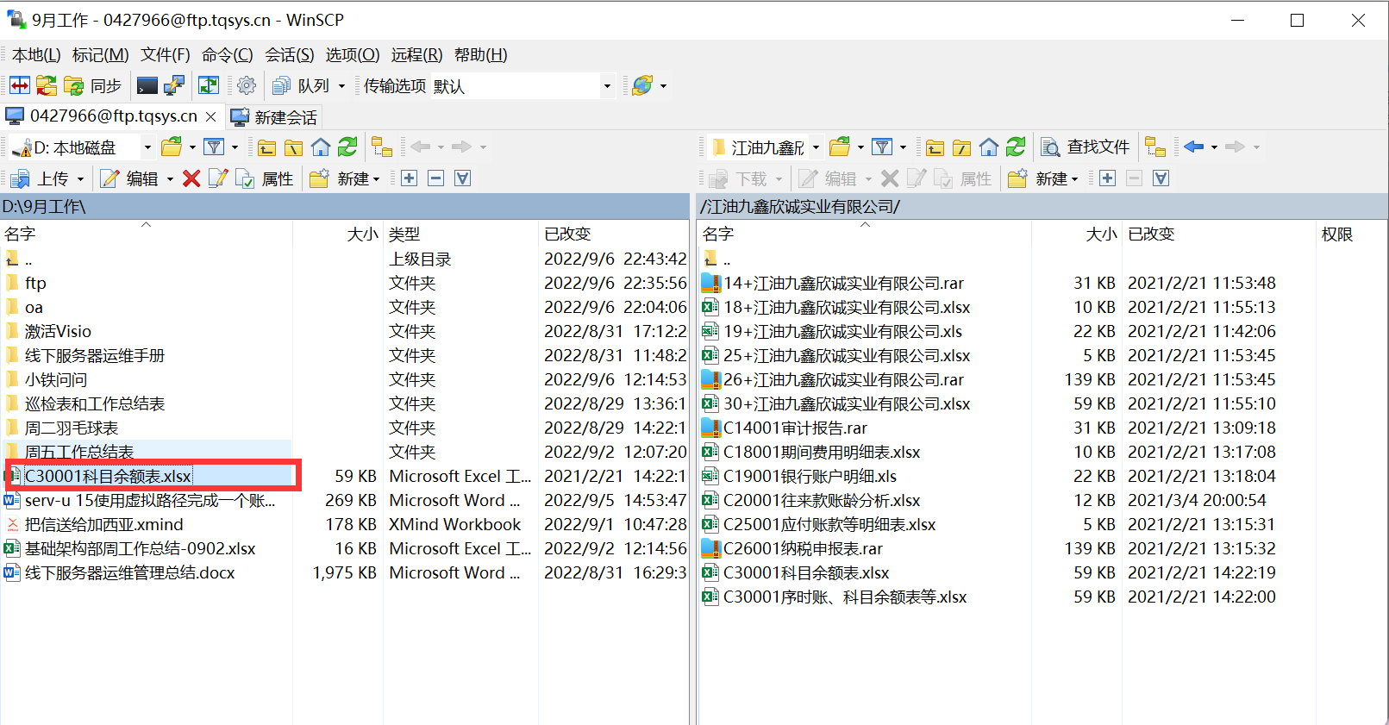The width and height of the screenshot is (1389, 725).
Task: Click select files plus icon in local toolbar
Action: [x=410, y=178]
